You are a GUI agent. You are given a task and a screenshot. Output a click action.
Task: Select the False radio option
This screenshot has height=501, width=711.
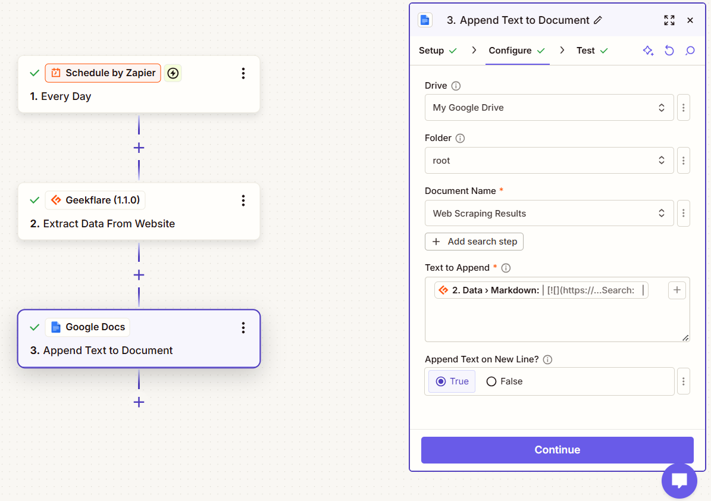tap(504, 381)
